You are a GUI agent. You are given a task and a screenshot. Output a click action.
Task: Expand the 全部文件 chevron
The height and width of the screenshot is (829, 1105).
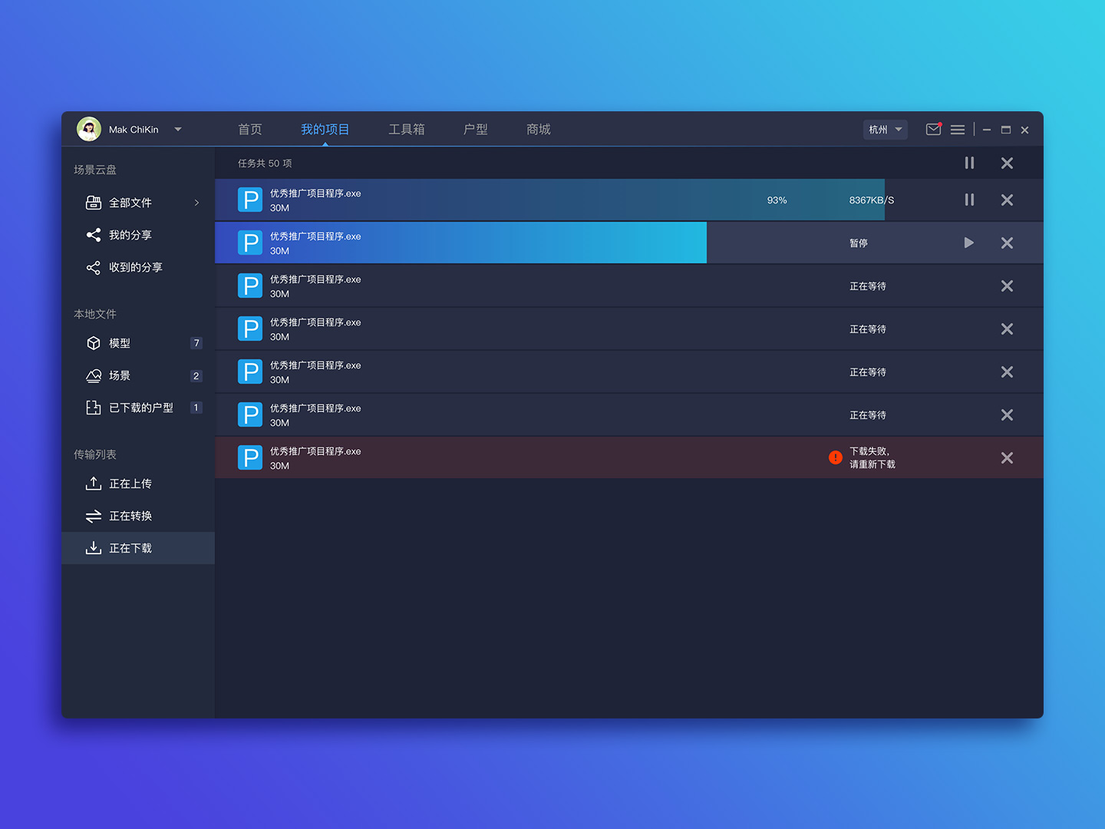[196, 203]
